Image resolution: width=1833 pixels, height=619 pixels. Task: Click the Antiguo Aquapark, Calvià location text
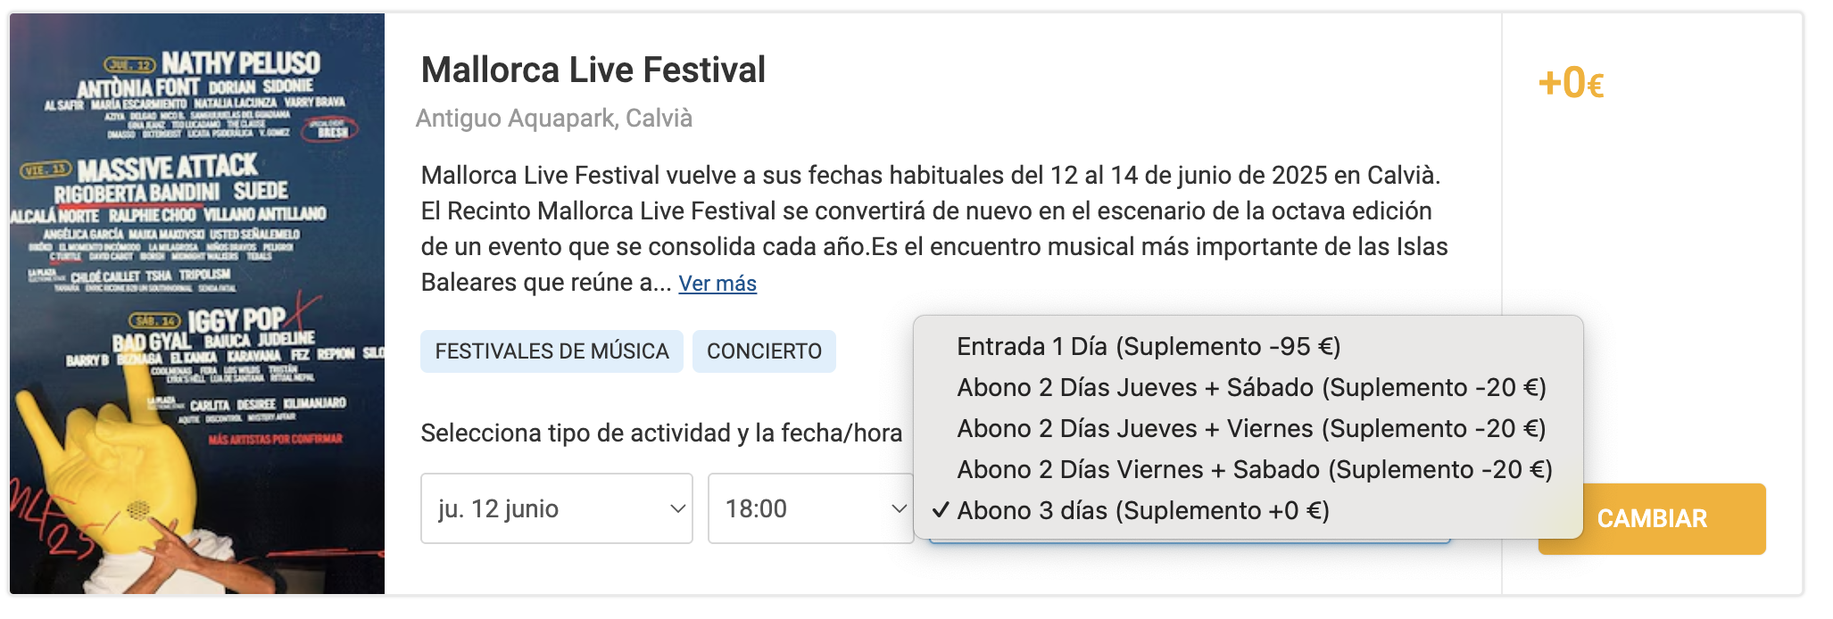[554, 118]
